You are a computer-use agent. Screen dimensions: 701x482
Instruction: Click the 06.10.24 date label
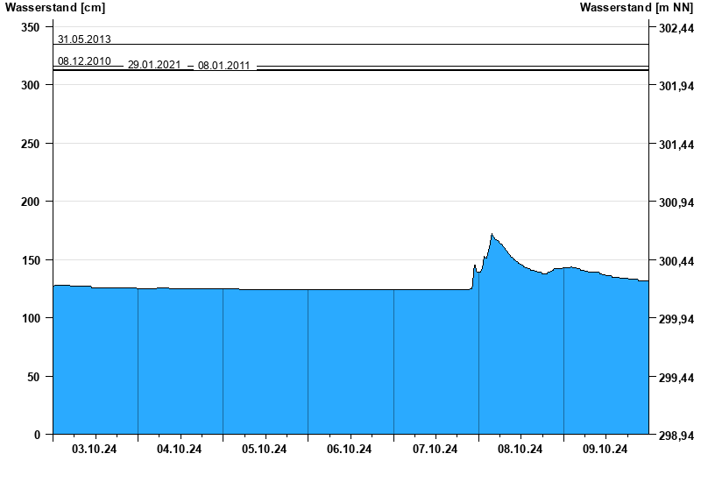coord(350,450)
